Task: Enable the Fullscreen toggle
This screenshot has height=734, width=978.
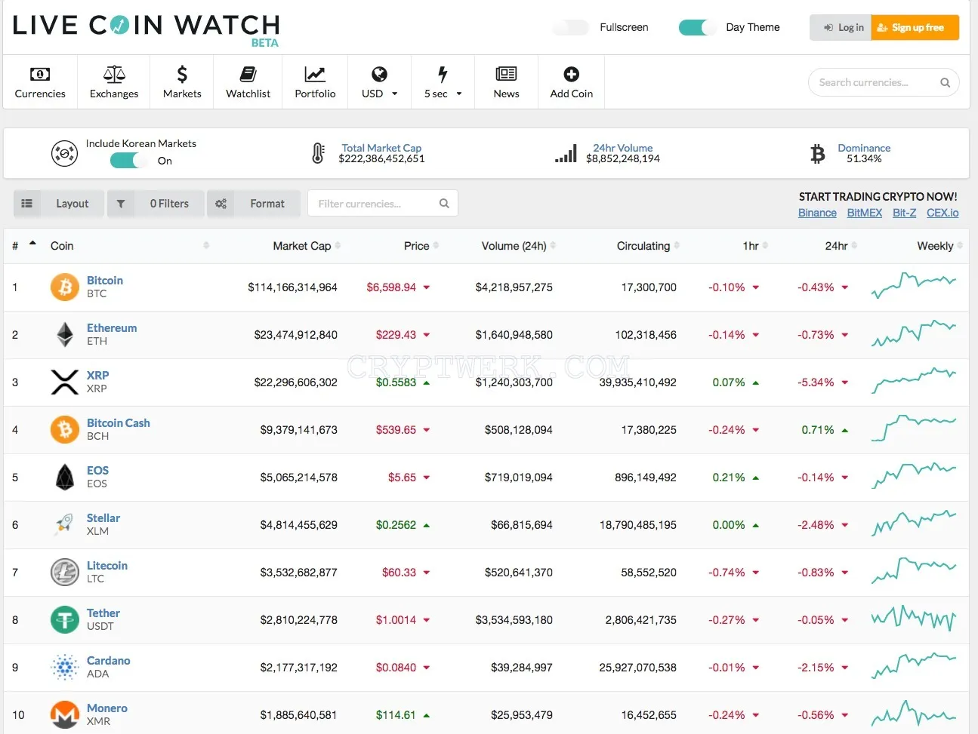Action: click(570, 28)
